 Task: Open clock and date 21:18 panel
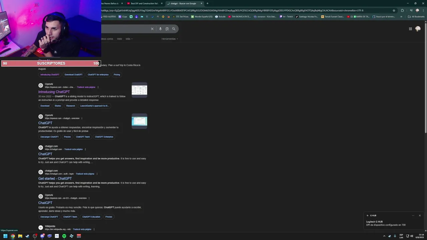(x=419, y=236)
